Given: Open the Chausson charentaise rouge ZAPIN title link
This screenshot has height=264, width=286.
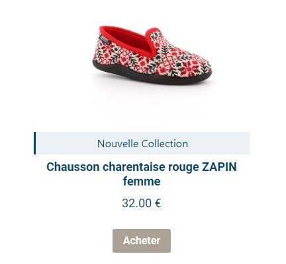Looking at the screenshot, I should pyautogui.click(x=142, y=174).
